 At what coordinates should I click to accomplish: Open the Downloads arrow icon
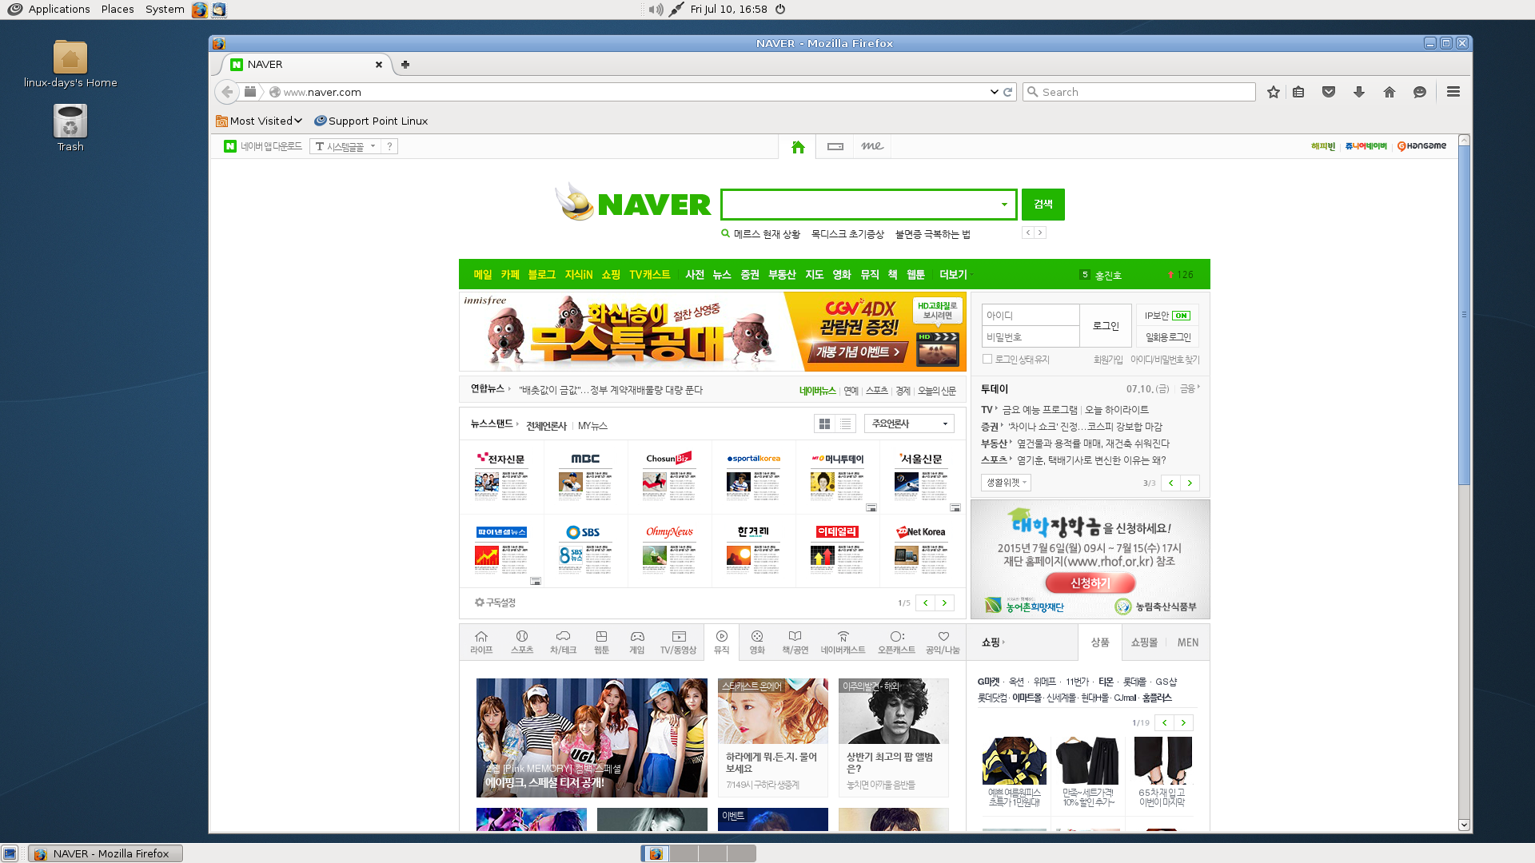1359,92
